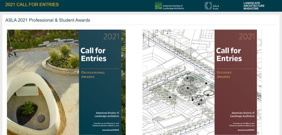Viewport: 282px width, 135px height.
Task: Click the American Society of Landscape Architects logo
Action: [169, 6]
